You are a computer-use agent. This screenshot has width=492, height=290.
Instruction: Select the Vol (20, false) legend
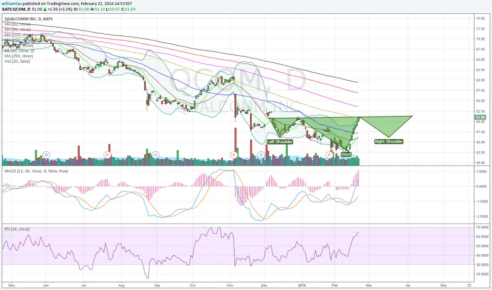17,61
